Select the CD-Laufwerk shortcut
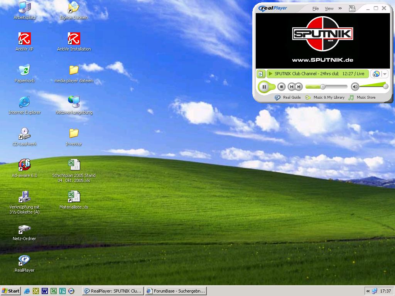Screen dimensions: 395x296 [24, 137]
